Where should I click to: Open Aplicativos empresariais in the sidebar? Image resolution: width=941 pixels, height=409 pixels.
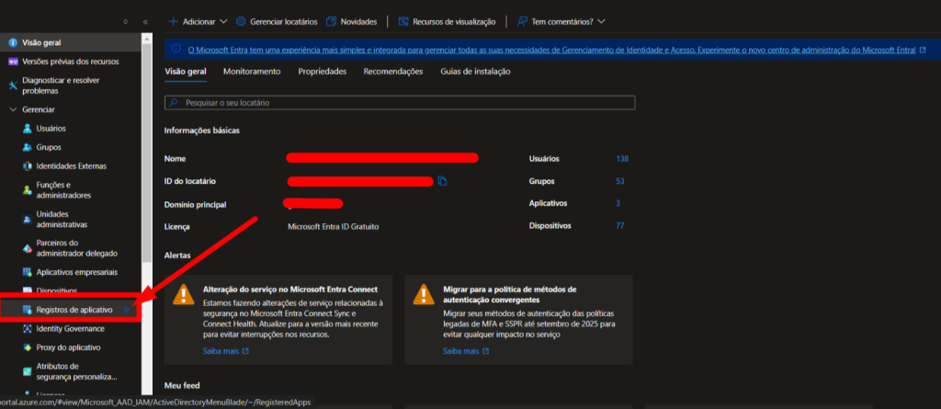point(76,272)
